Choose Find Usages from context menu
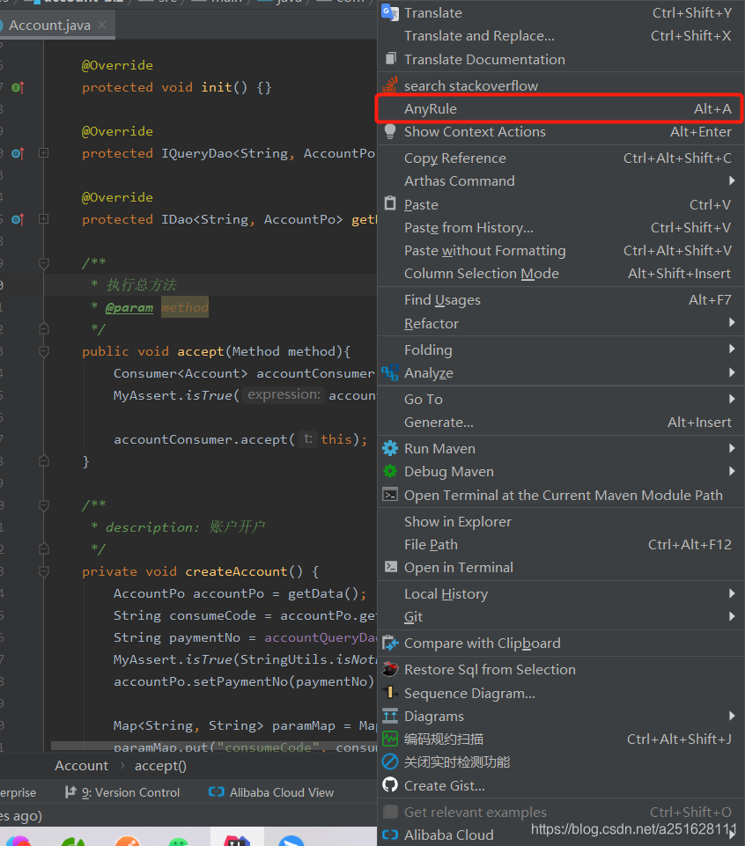745x846 pixels. [x=560, y=300]
